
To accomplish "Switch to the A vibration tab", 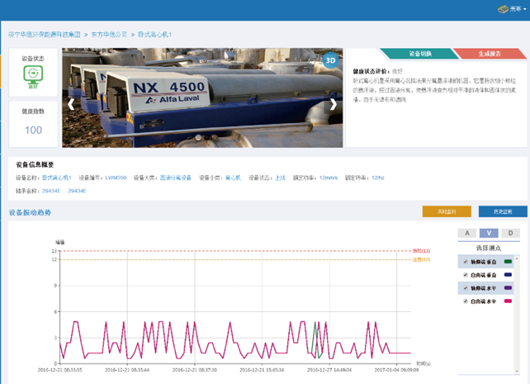I will coord(467,233).
